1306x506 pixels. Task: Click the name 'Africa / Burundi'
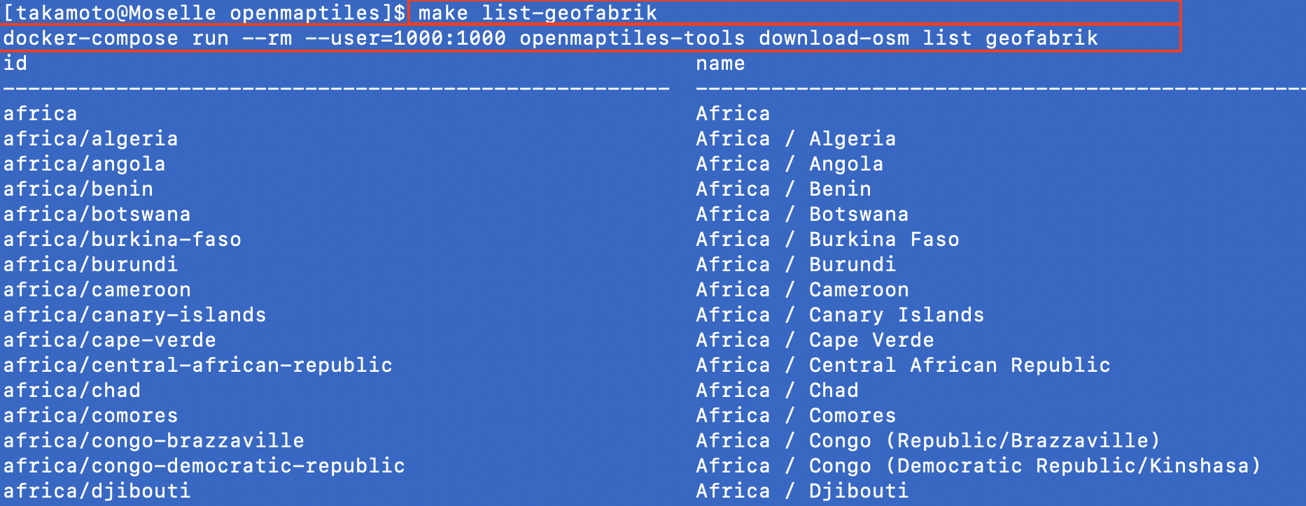(796, 265)
